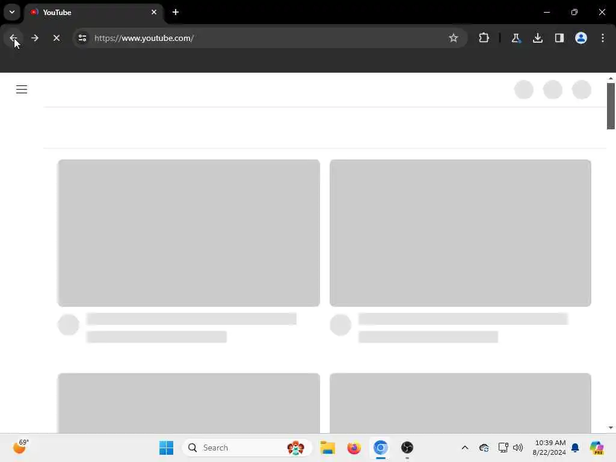Stop loading the YouTube page
Viewport: 616px width, 462px height.
[x=56, y=38]
